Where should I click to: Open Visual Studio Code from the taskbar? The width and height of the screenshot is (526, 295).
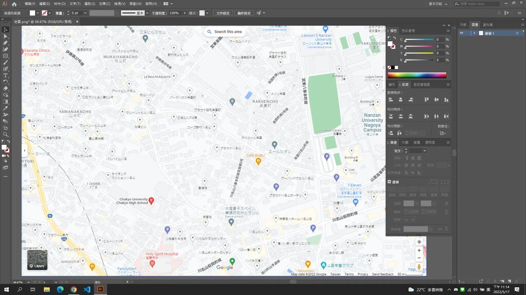click(x=87, y=289)
